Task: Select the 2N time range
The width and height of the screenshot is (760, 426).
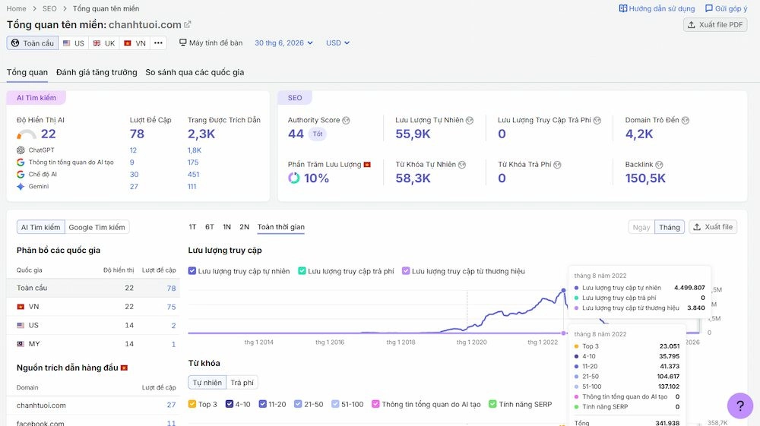Action: tap(244, 227)
